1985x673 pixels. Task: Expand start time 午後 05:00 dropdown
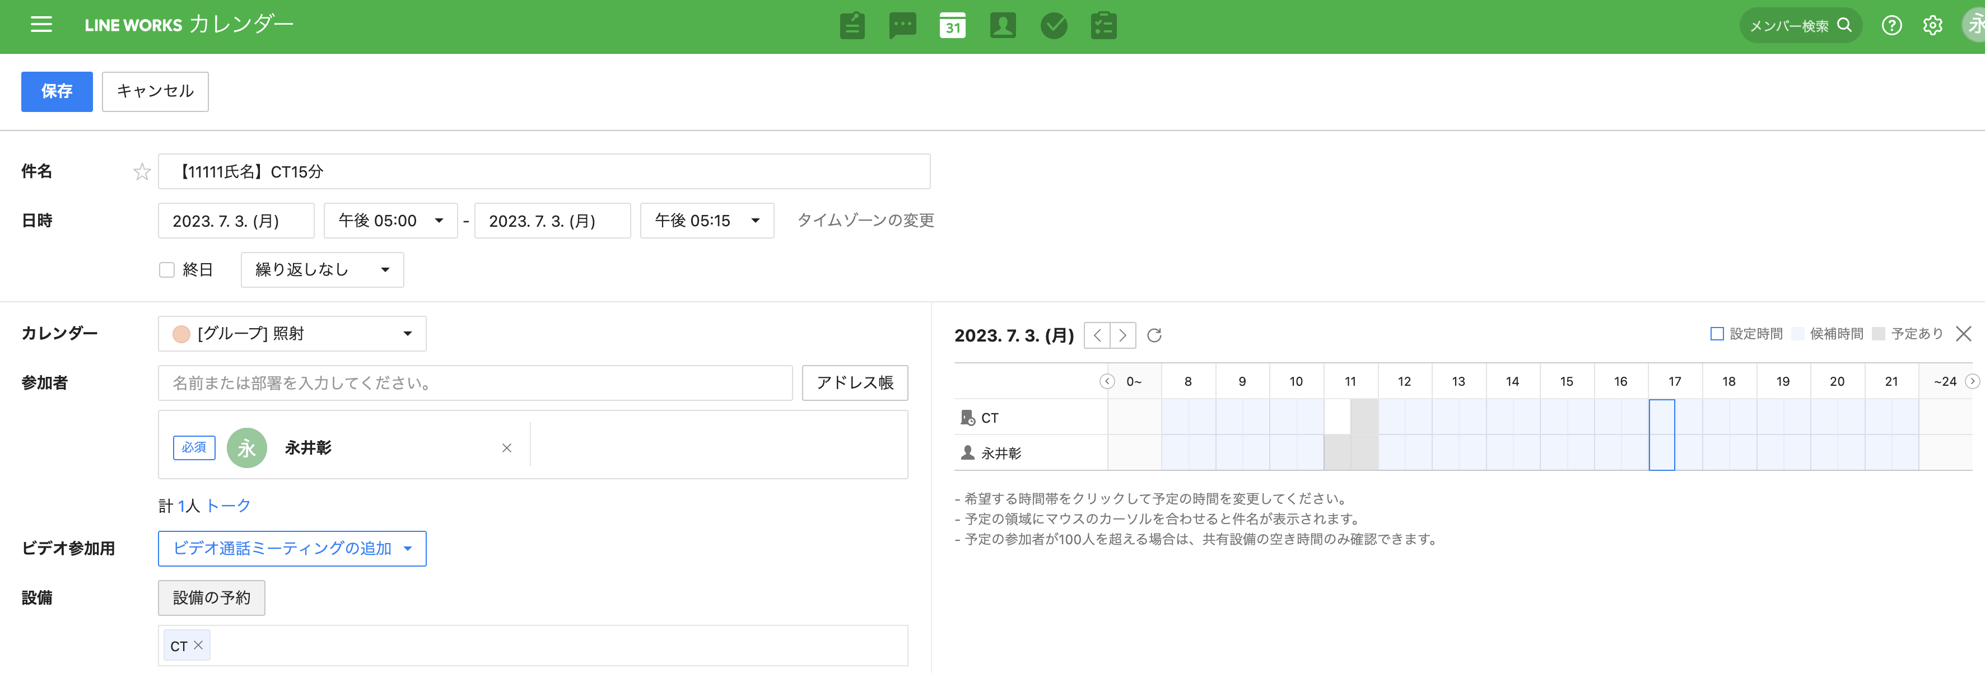pos(391,221)
